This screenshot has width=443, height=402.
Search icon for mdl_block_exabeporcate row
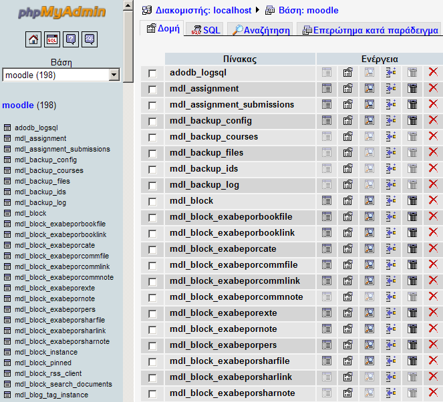click(370, 249)
